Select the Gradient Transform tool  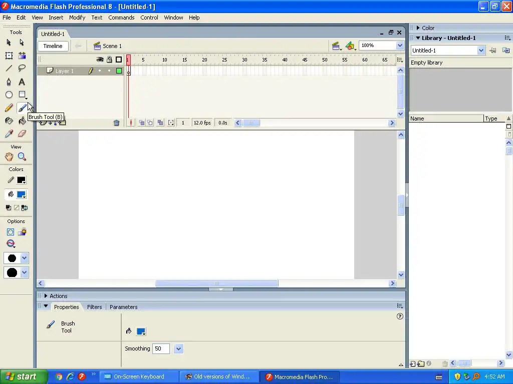click(x=22, y=55)
